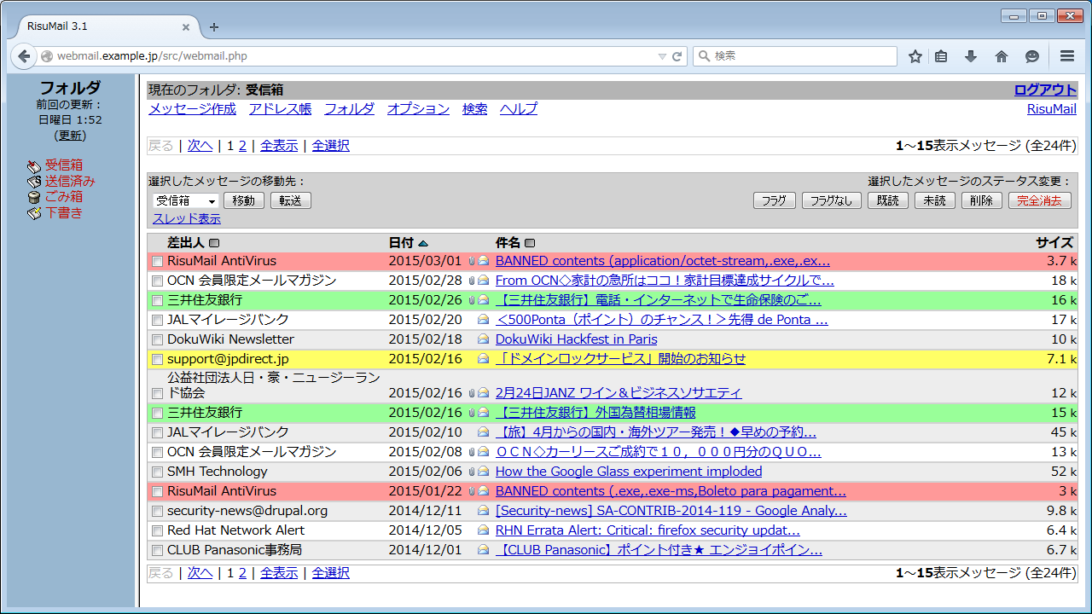Click the ごみ箱 trash icon in sidebar
The width and height of the screenshot is (1092, 614).
pyautogui.click(x=33, y=197)
